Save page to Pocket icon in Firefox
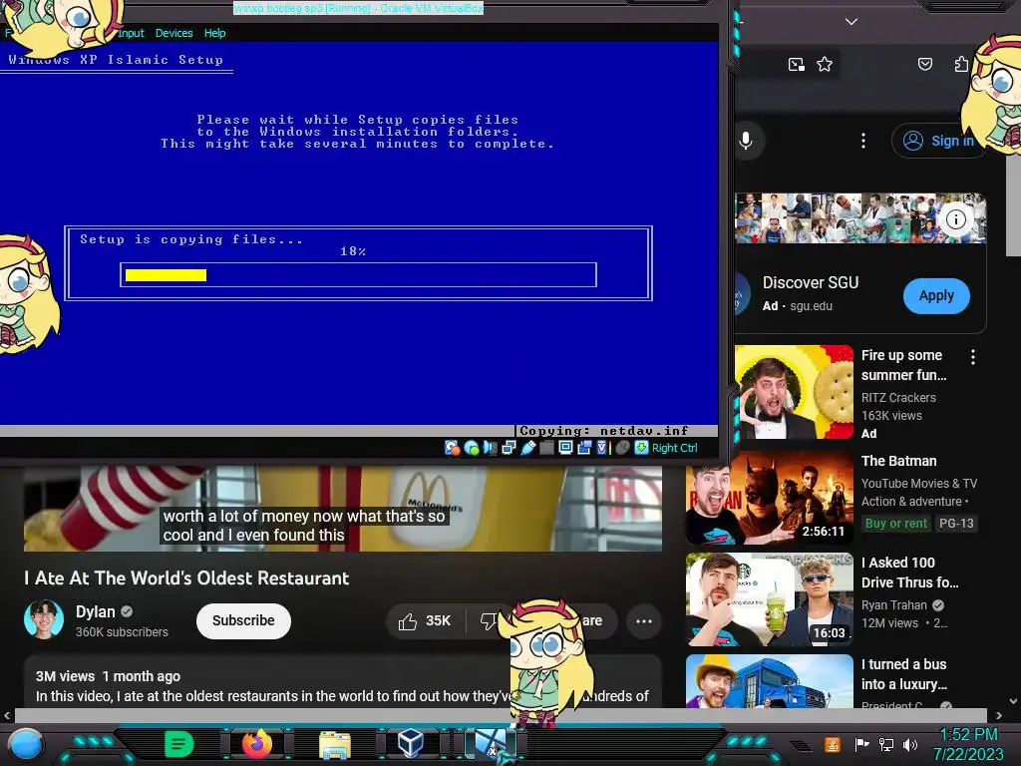This screenshot has width=1021, height=766. (925, 64)
